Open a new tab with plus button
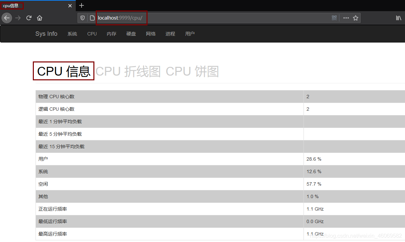 pos(82,5)
